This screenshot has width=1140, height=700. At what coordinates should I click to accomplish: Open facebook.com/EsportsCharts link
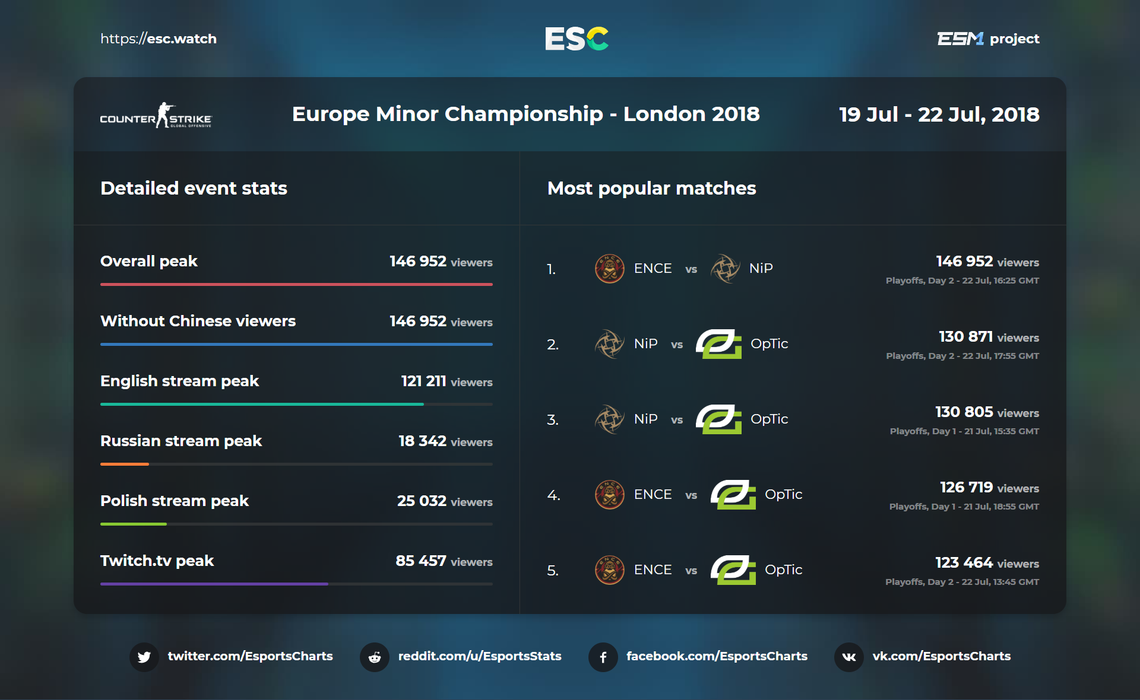(x=717, y=656)
